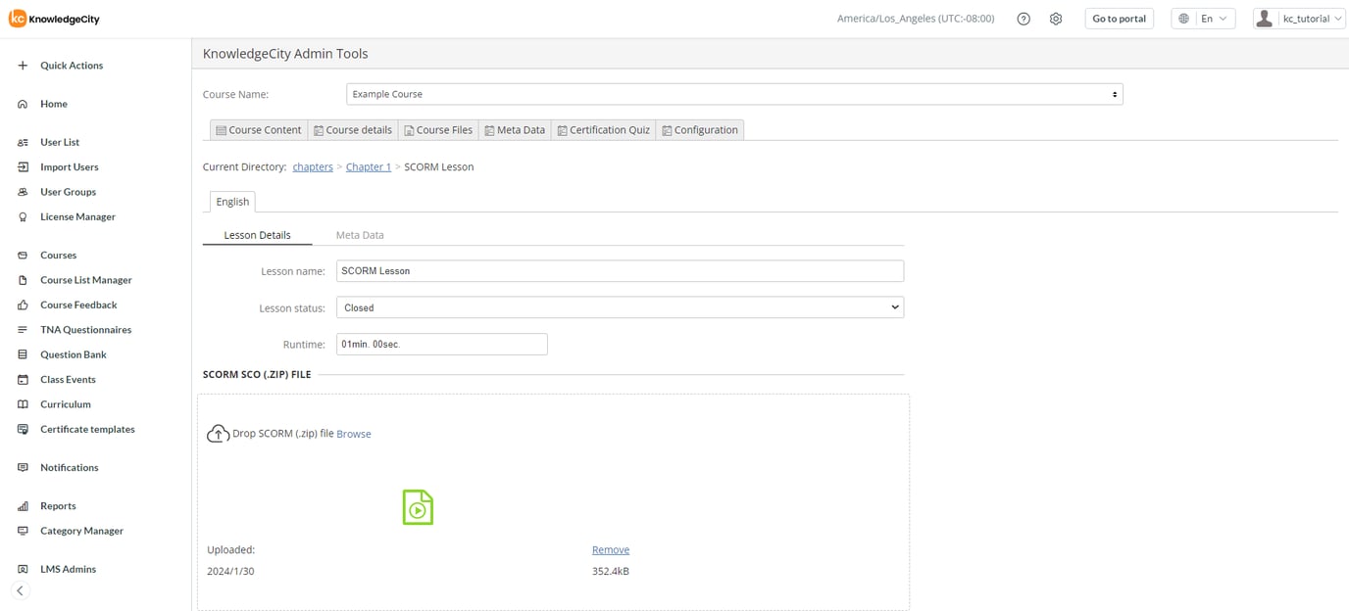Select Import Users in the sidebar
The image size is (1349, 611).
tap(69, 166)
